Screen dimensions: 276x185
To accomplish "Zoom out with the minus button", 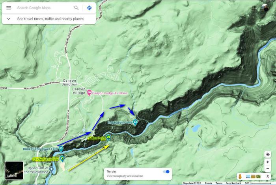I will [268, 169].
